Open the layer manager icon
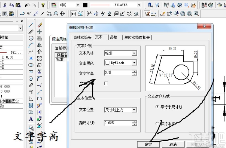This screenshot has height=148, width=226. (x=54, y=5)
